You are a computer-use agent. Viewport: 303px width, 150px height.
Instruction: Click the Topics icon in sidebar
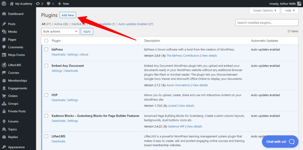coord(4,129)
